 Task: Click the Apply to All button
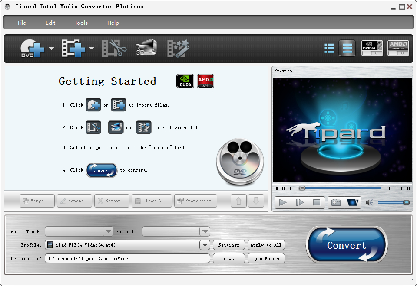point(266,245)
